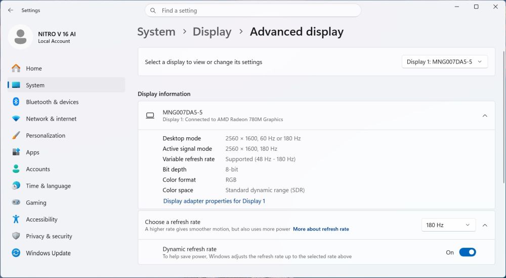The image size is (506, 278).
Task: Open Display adapter properties for Display 1
Action: [214, 201]
